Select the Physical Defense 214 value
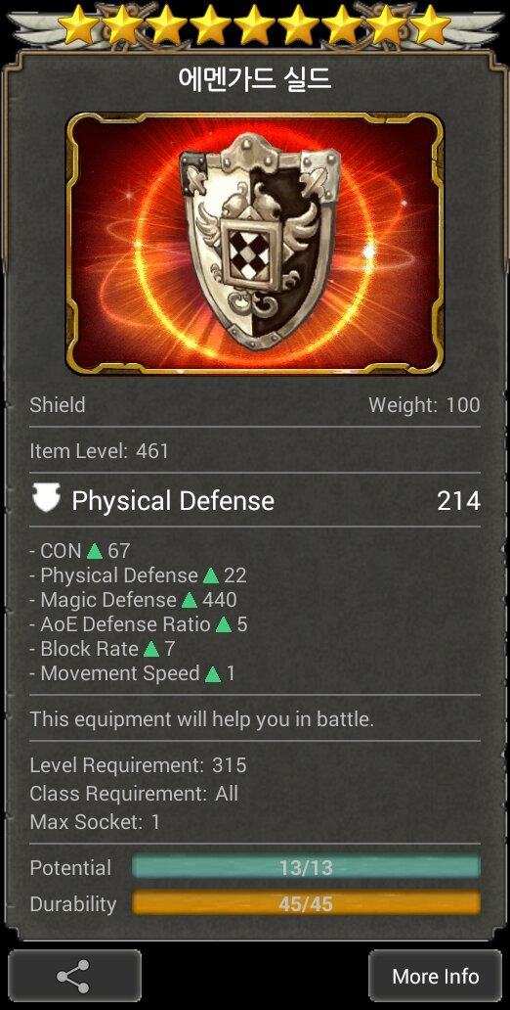Viewport: 510px width, 1010px height. (x=458, y=500)
